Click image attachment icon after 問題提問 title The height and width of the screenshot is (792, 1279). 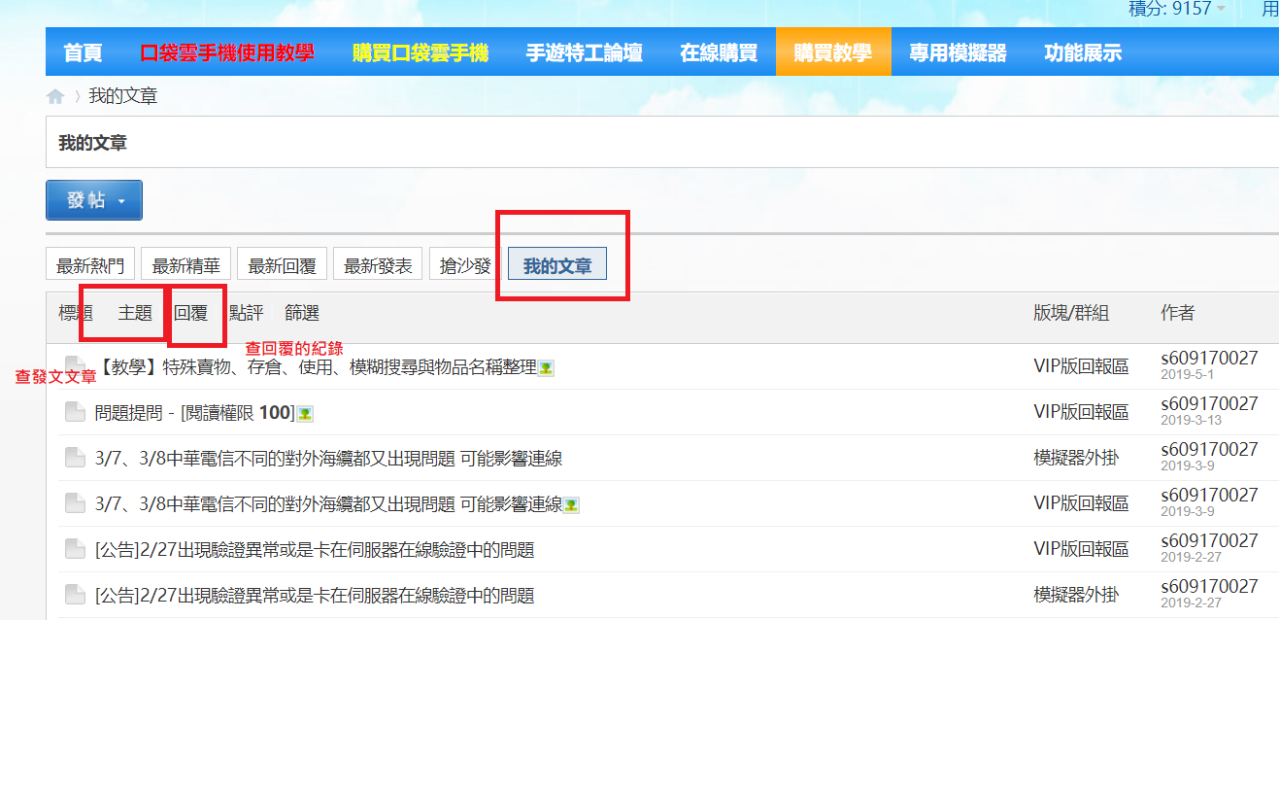305,414
